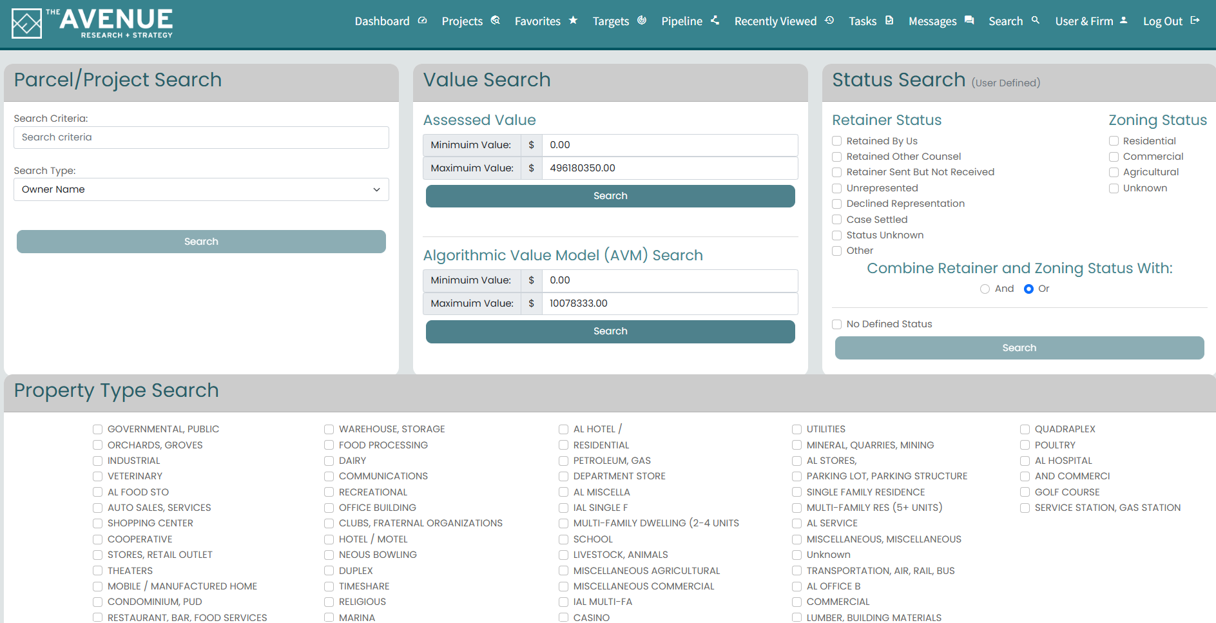Check the WAREHOUSE, STORAGE property type

(329, 429)
